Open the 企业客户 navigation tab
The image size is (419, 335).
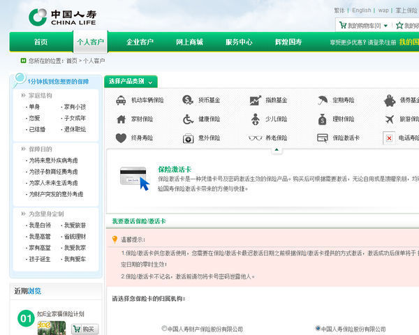140,42
